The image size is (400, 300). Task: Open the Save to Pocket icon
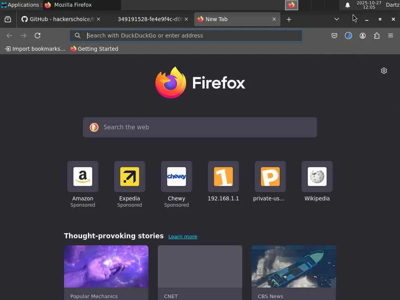[x=334, y=36]
